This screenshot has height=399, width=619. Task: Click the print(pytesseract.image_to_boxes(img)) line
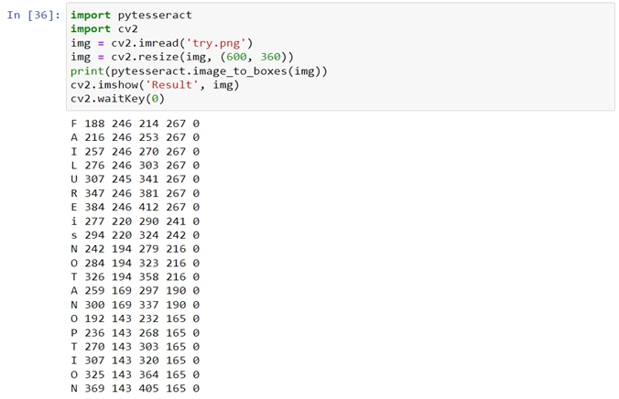coord(199,71)
